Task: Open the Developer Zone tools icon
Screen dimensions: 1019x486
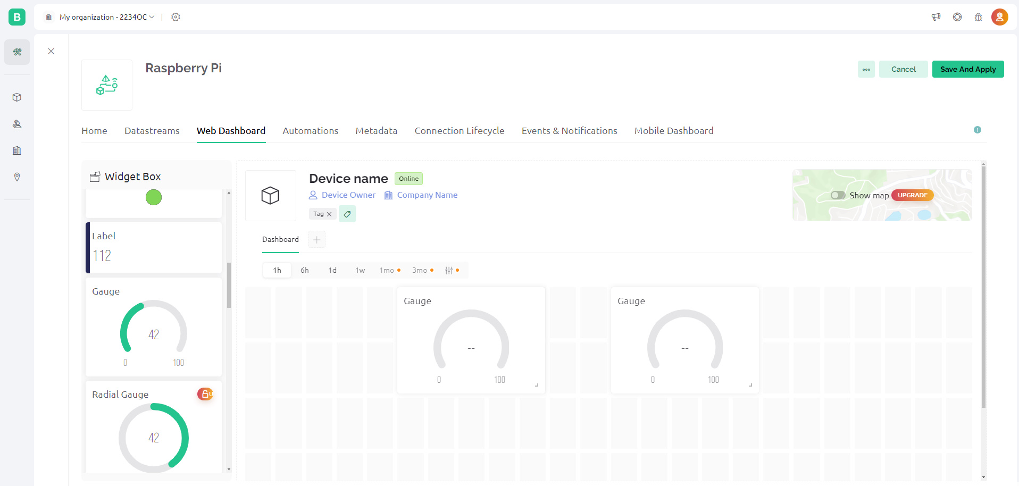Action: pos(17,52)
